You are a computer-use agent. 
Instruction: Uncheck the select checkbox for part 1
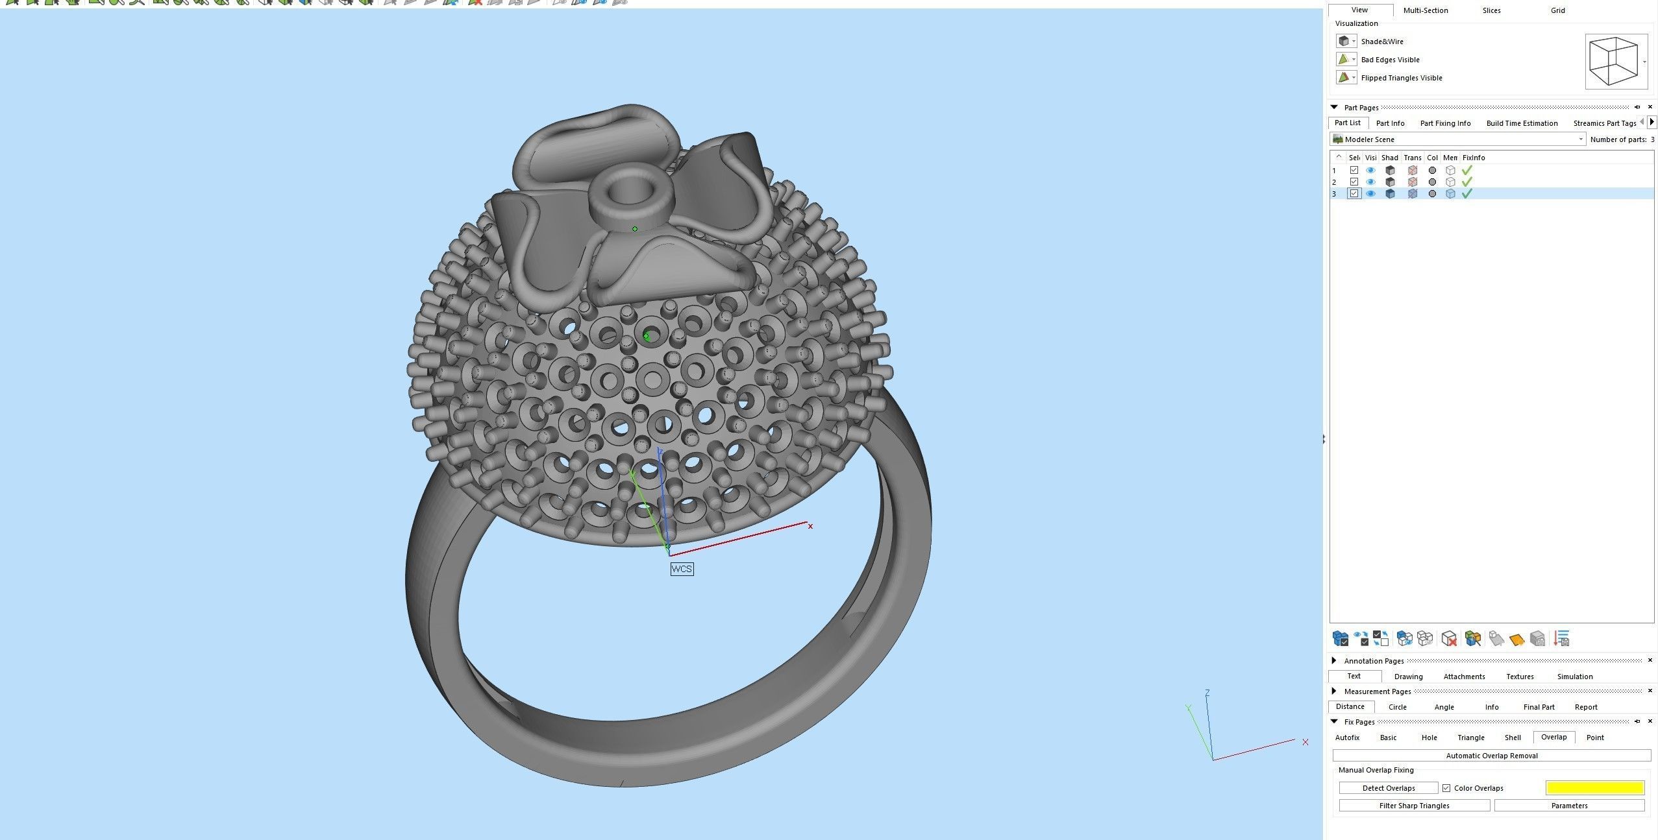tap(1354, 170)
